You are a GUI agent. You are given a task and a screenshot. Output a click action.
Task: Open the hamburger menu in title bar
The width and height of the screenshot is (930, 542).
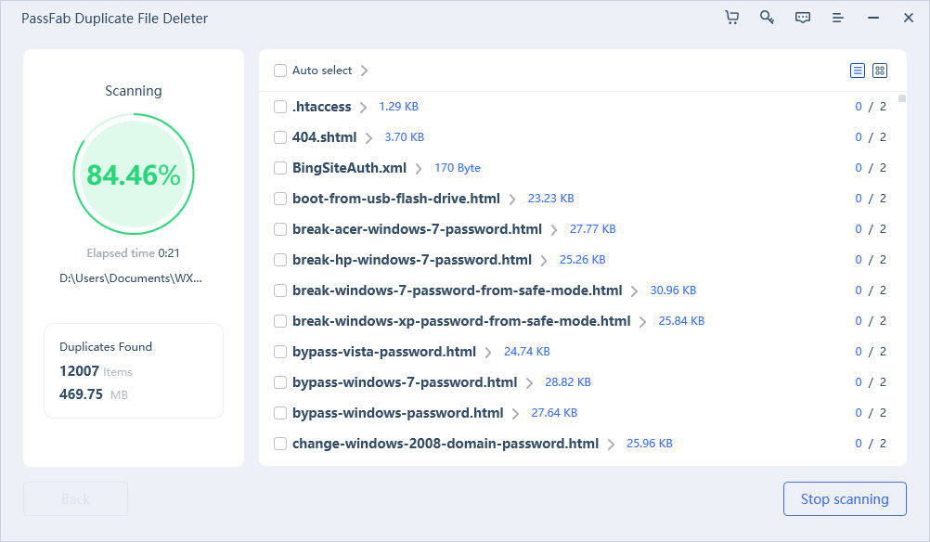(x=837, y=18)
